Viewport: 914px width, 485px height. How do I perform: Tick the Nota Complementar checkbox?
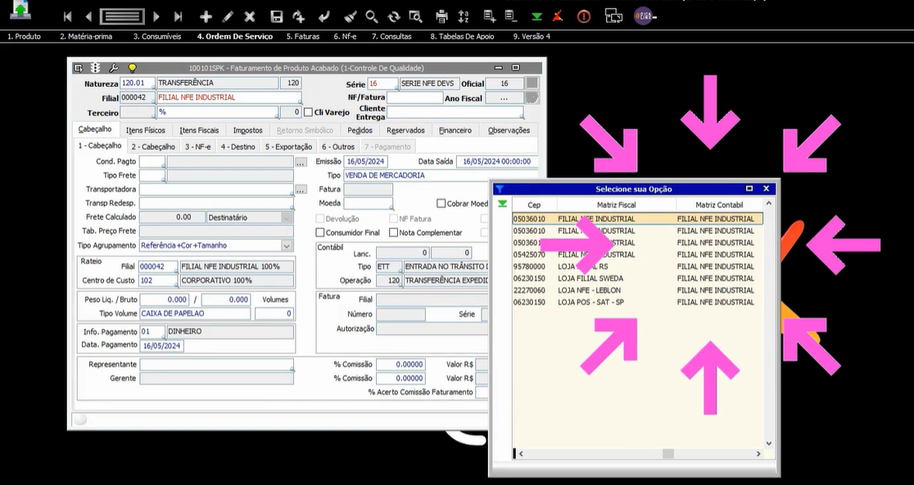click(394, 233)
